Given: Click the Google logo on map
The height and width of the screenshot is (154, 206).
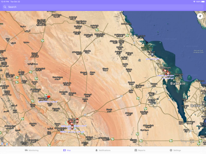Looking at the screenshot, I should tap(5, 144).
